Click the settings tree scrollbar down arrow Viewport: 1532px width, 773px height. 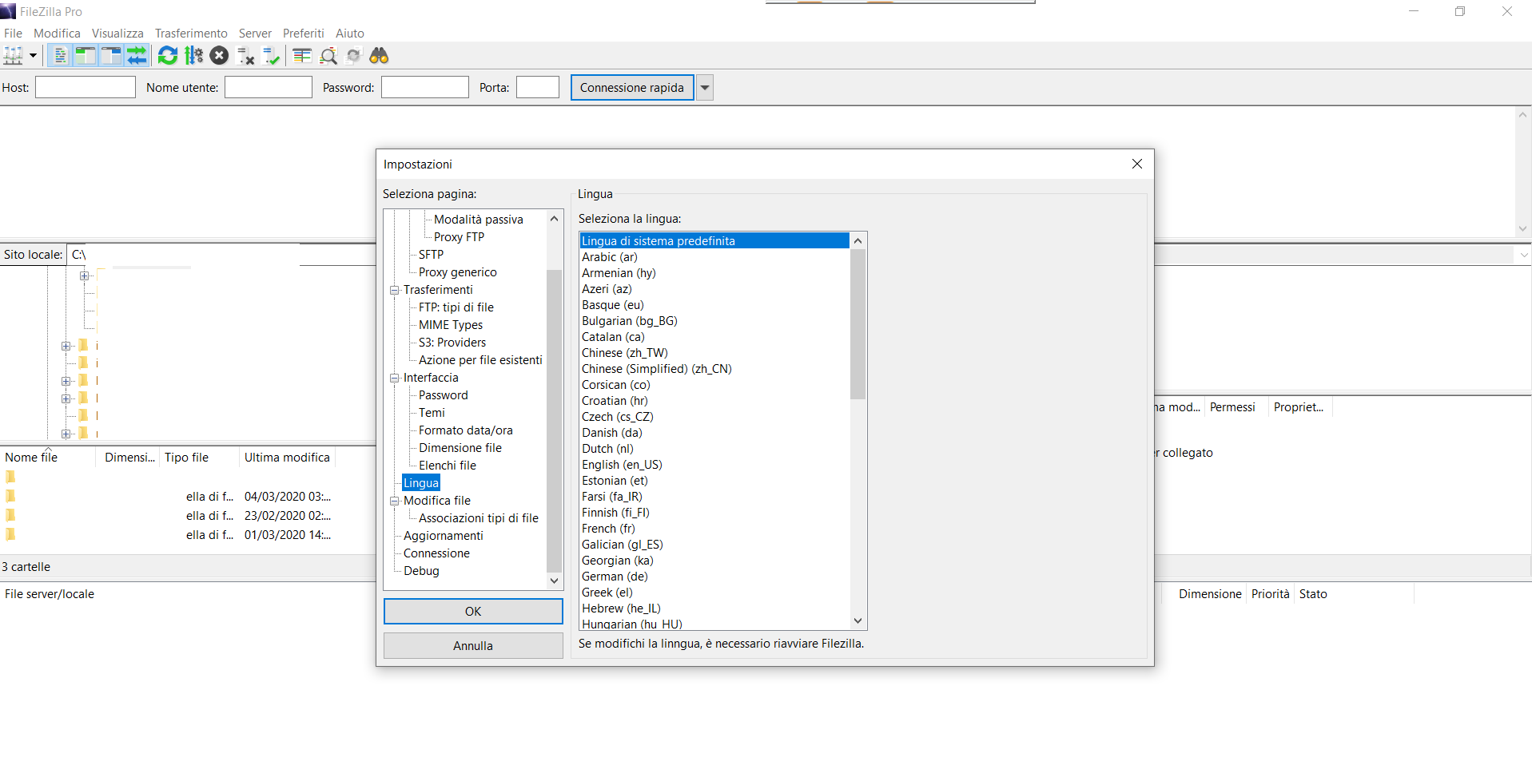coord(554,581)
